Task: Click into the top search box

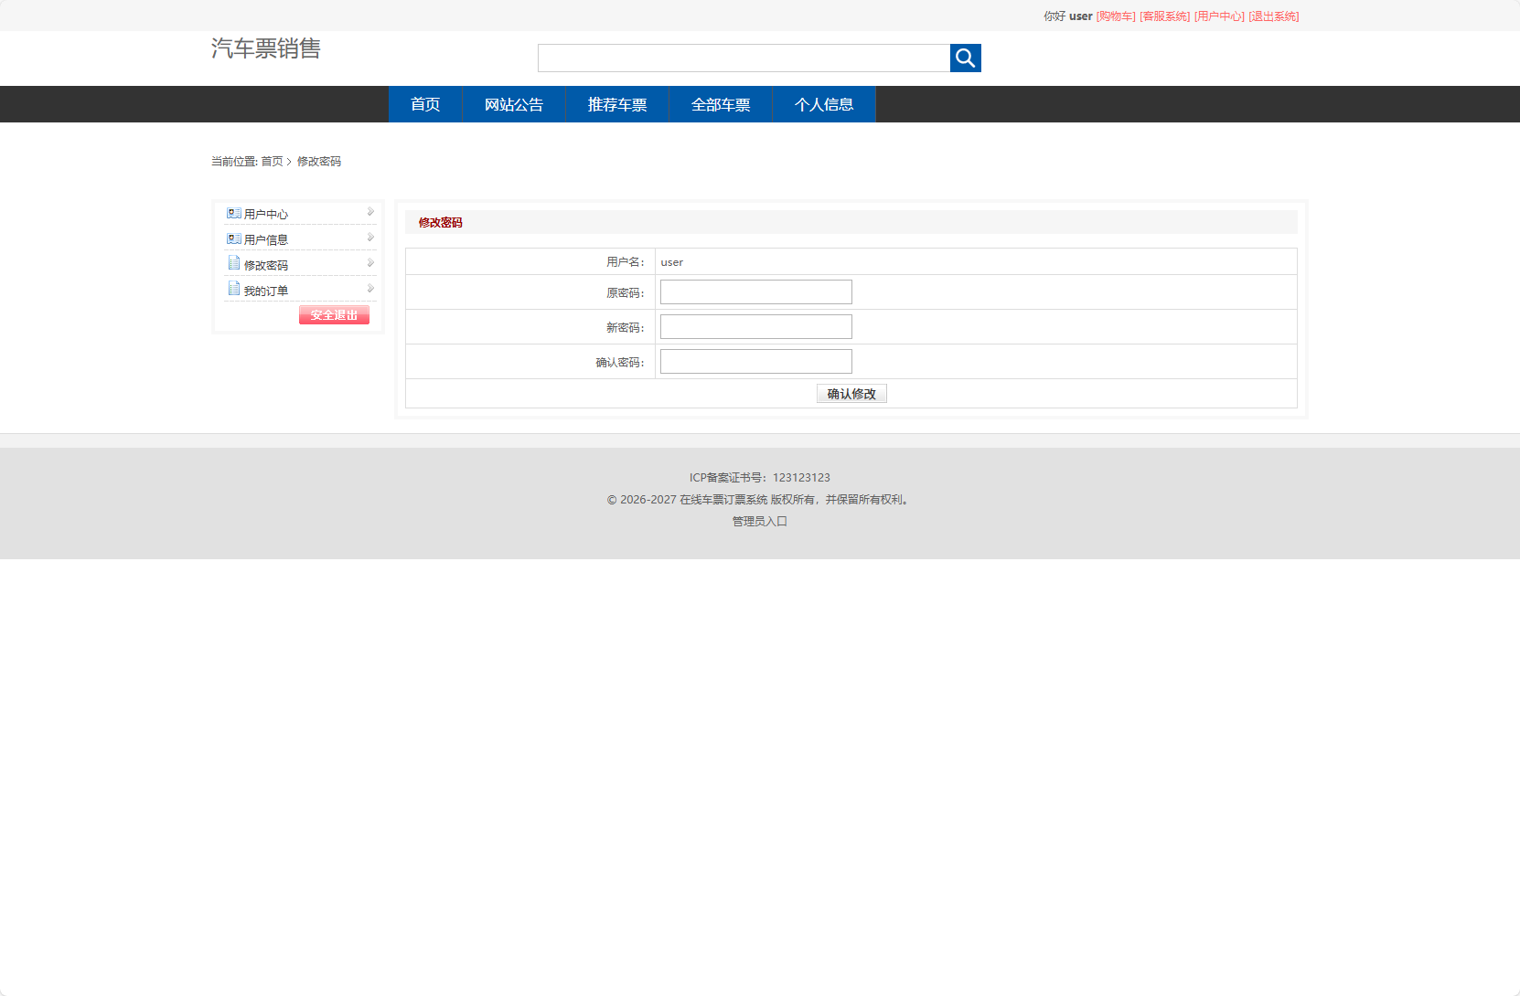Action: pos(744,58)
